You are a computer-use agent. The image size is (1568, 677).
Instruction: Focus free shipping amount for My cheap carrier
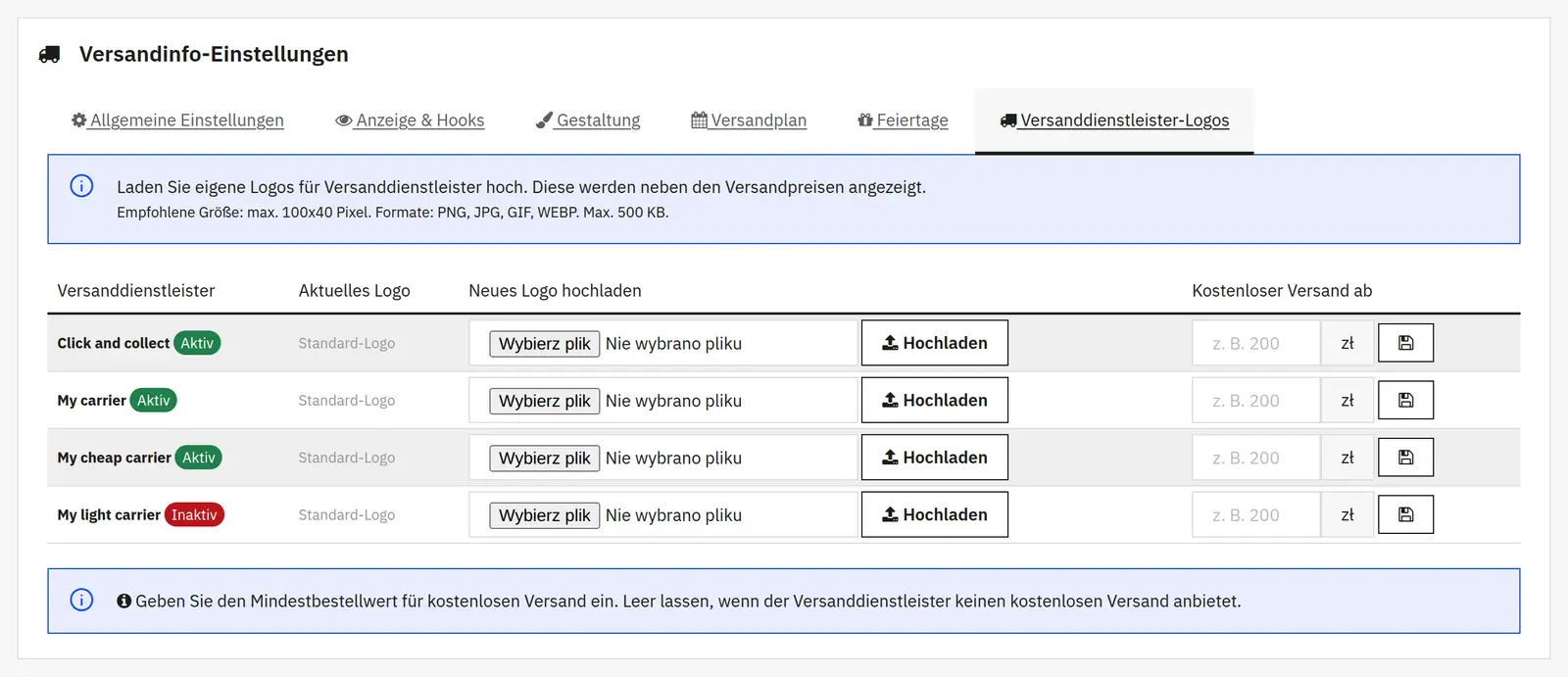[1256, 458]
